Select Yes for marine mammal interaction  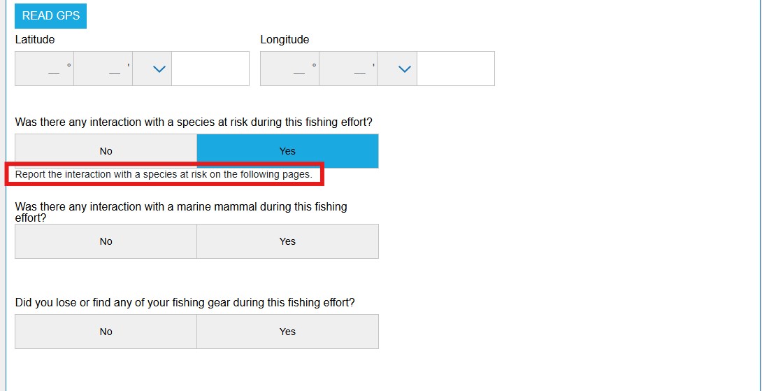pyautogui.click(x=287, y=241)
